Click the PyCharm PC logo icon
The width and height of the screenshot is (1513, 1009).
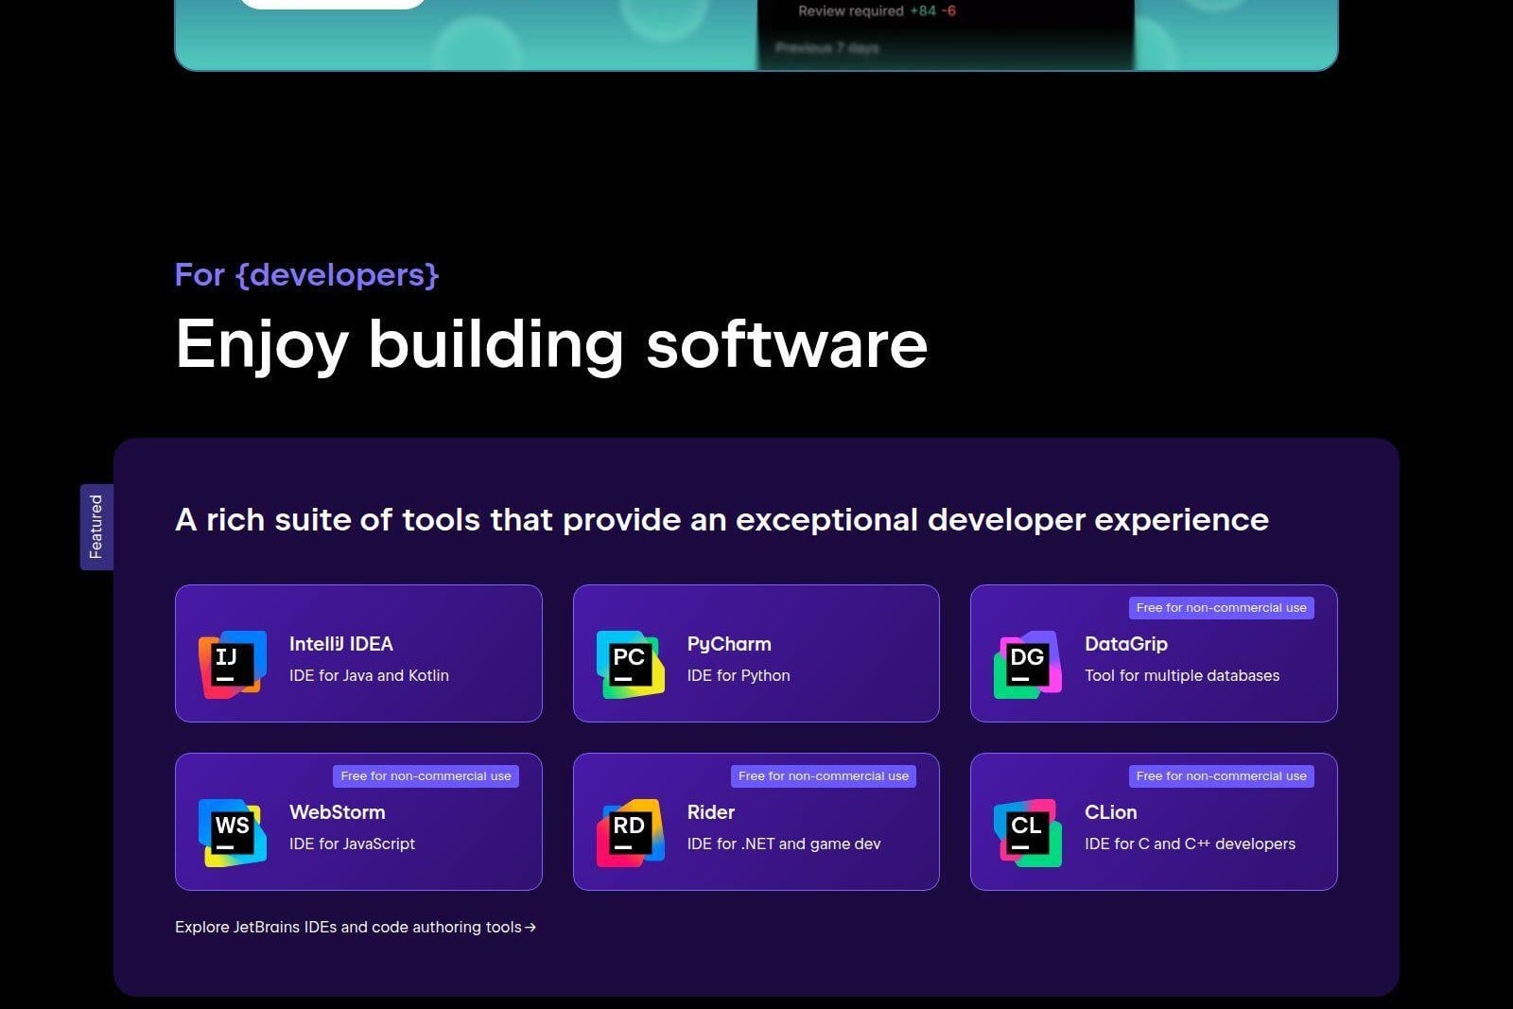point(630,665)
